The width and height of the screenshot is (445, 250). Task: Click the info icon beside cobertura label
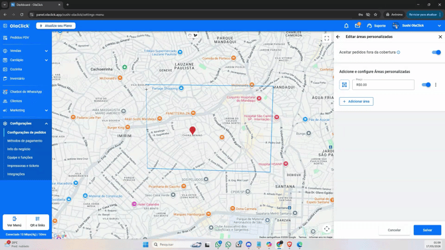(x=399, y=53)
